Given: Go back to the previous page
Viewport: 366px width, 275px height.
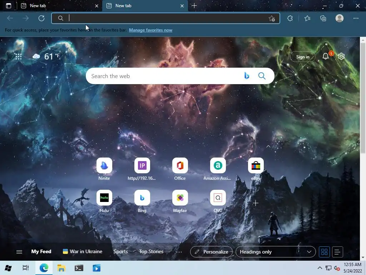Looking at the screenshot, I should [10, 18].
